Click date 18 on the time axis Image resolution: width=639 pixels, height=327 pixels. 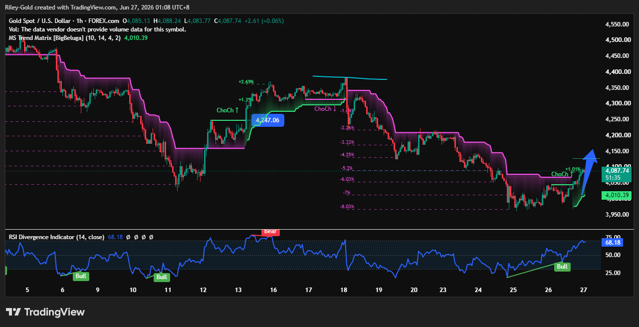[x=344, y=290]
